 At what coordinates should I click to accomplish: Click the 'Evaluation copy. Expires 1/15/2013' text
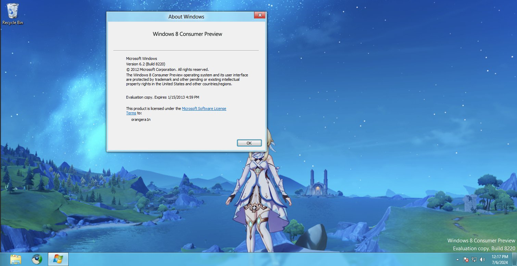pos(162,97)
